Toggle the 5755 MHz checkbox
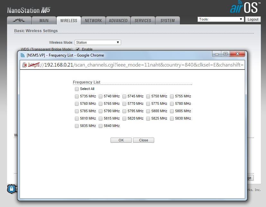This screenshot has width=266, height=207. (x=172, y=96)
